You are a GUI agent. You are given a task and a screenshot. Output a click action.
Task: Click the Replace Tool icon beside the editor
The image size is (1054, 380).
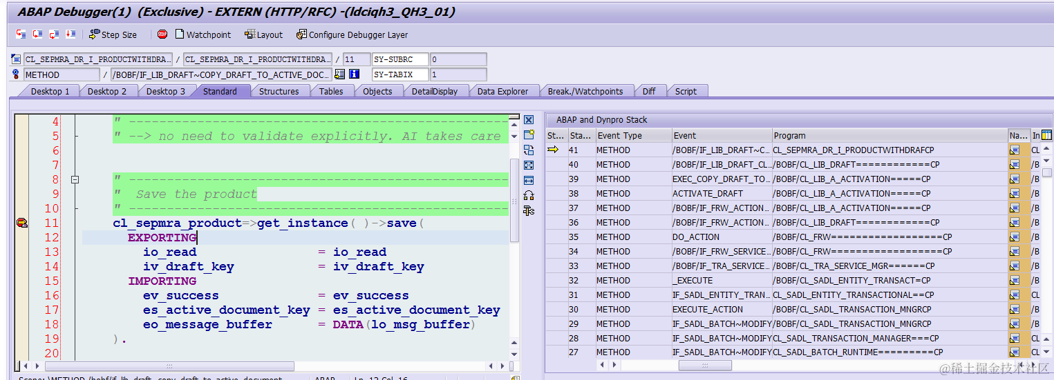529,150
